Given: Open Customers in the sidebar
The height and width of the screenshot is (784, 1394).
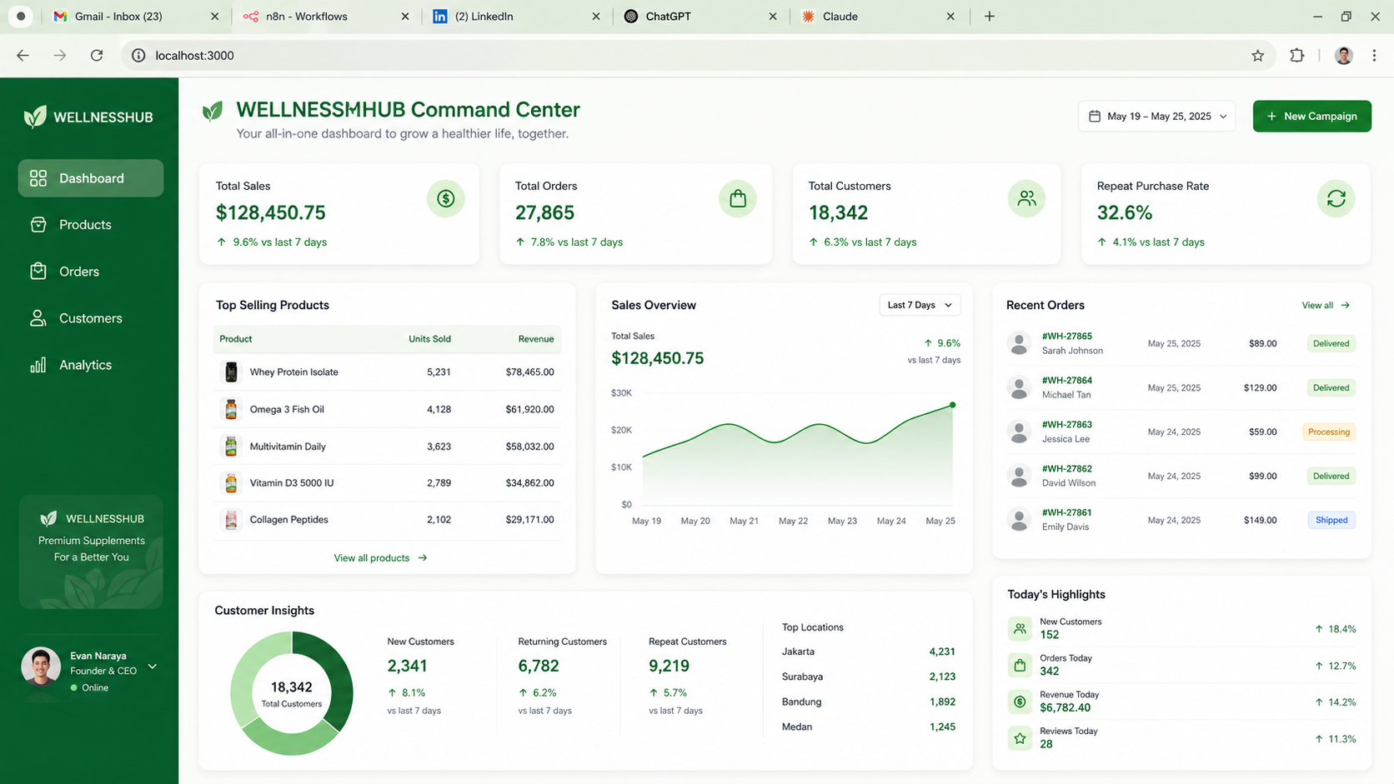Looking at the screenshot, I should coord(91,318).
